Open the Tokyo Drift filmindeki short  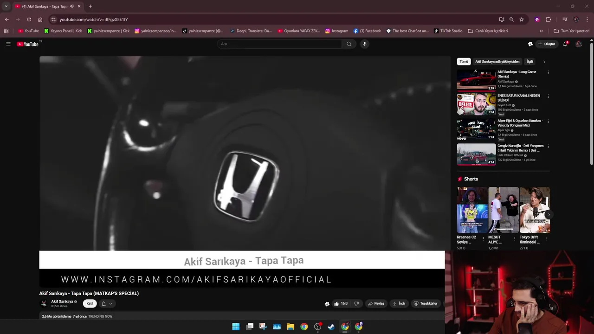[x=535, y=210]
